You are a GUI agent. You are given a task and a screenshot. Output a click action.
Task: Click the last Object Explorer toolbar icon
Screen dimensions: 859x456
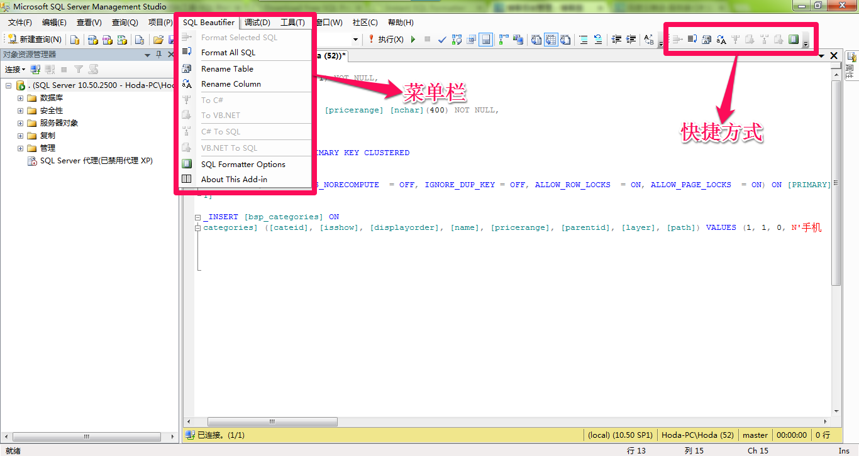93,70
